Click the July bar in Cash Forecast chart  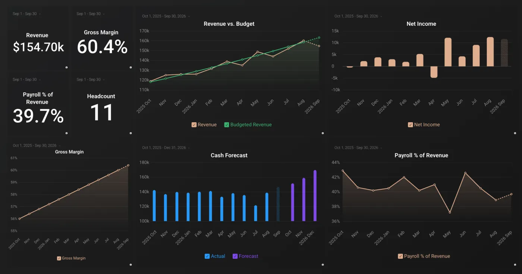256,213
